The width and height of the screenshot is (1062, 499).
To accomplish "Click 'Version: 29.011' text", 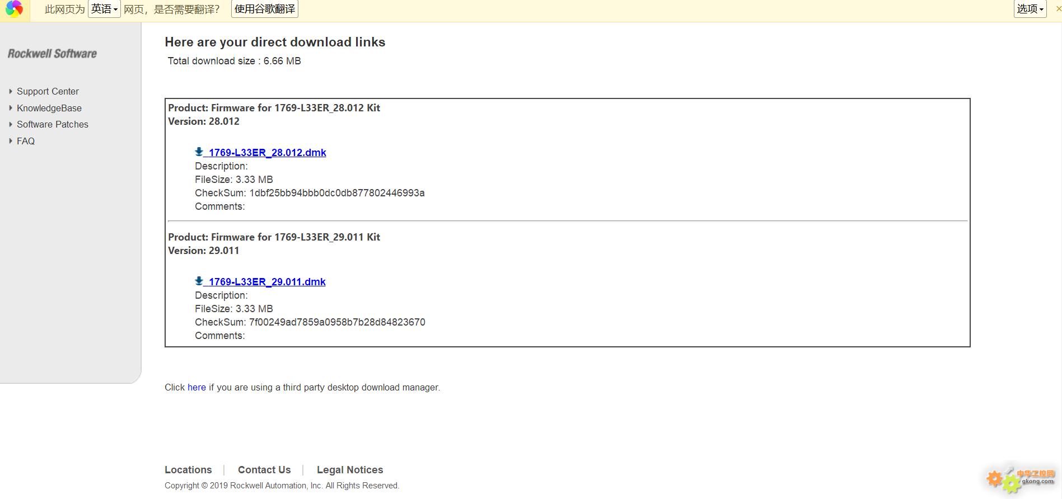I will tap(204, 251).
